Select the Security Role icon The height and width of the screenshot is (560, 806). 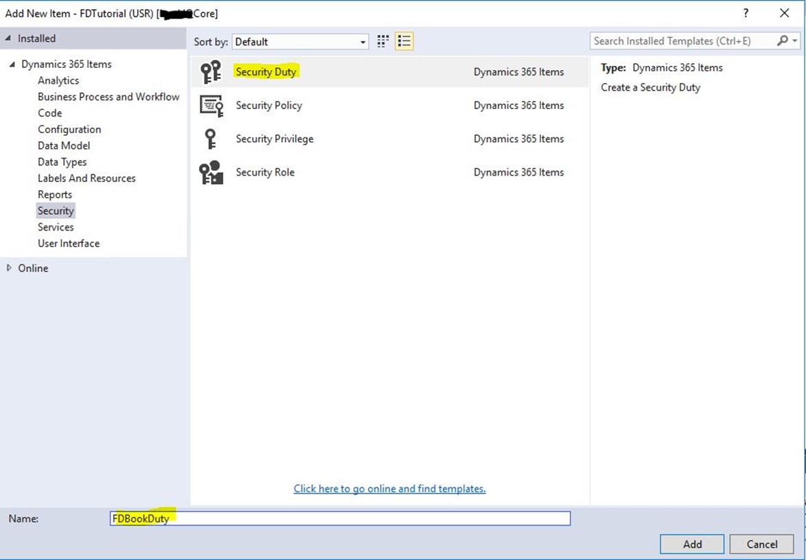point(211,173)
